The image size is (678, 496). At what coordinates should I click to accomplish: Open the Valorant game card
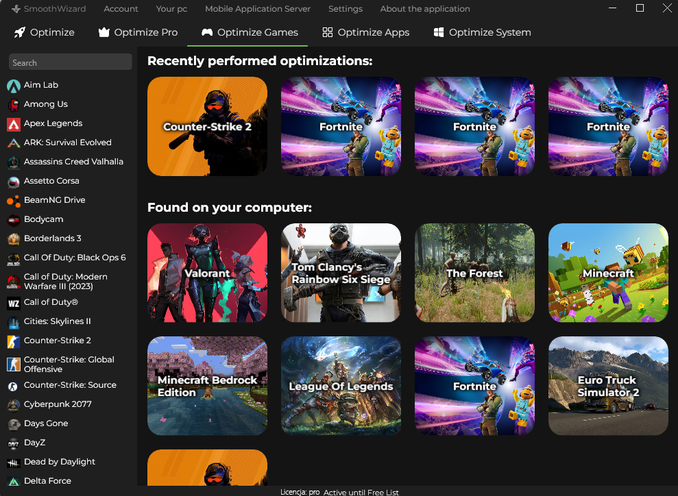pos(207,273)
